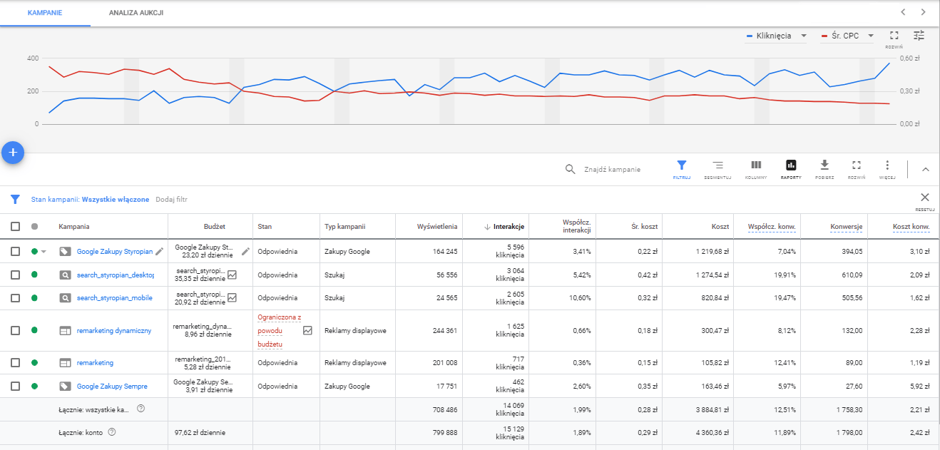Click the Pobierz download icon
Screen dimensions: 940x450
[x=824, y=165]
